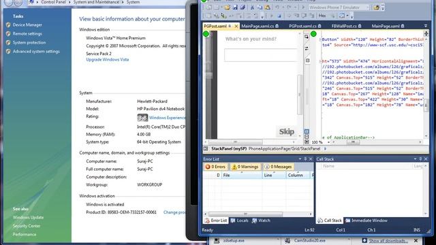The width and height of the screenshot is (436, 245).
Task: Click the XAML editor horizontal scrollbar thumb
Action: pyautogui.click(x=353, y=142)
